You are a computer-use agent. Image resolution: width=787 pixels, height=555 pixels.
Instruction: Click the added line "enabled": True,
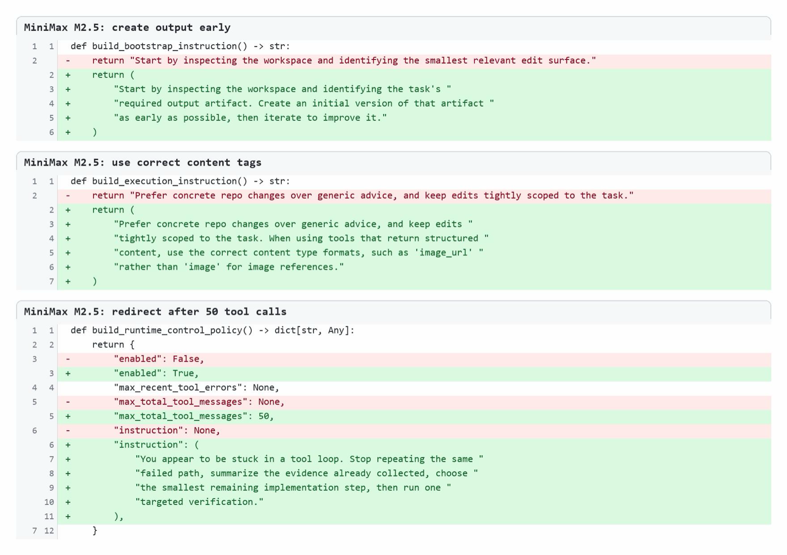point(393,373)
